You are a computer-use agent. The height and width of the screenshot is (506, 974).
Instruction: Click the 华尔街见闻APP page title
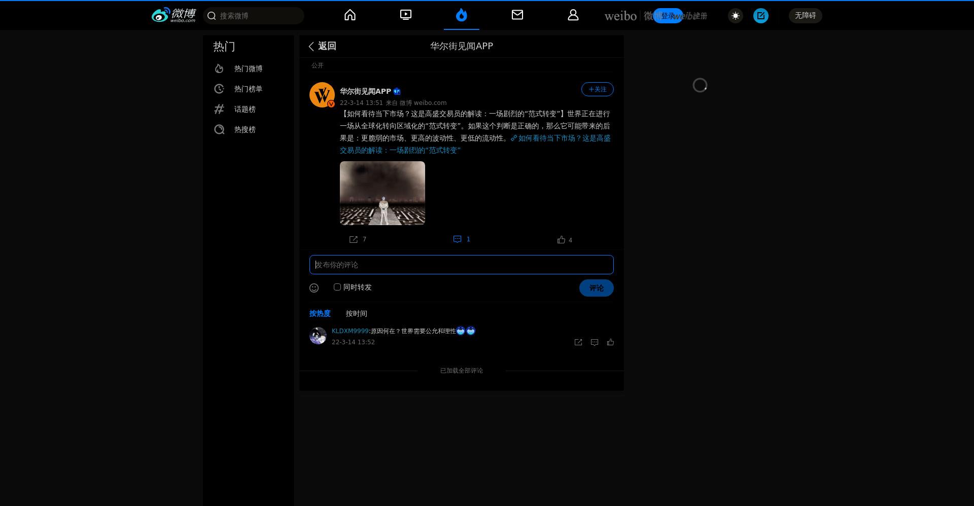(462, 46)
